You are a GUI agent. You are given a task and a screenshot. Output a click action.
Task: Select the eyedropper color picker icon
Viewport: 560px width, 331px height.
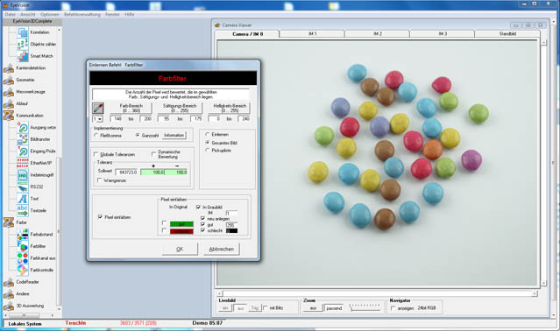(98, 108)
